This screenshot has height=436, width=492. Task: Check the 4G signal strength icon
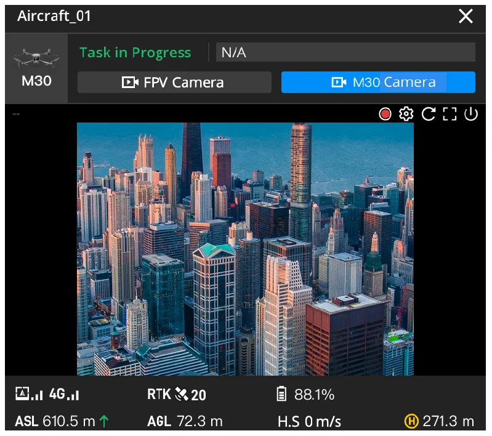pyautogui.click(x=64, y=395)
